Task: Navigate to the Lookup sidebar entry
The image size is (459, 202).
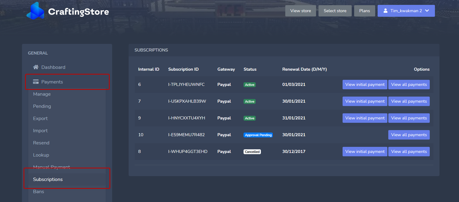Action: click(x=41, y=155)
